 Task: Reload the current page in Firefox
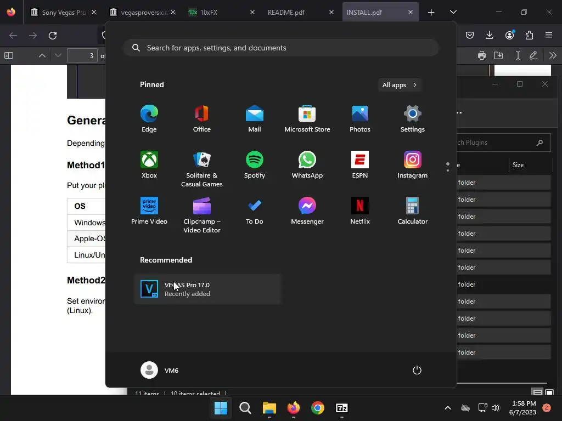tap(53, 36)
